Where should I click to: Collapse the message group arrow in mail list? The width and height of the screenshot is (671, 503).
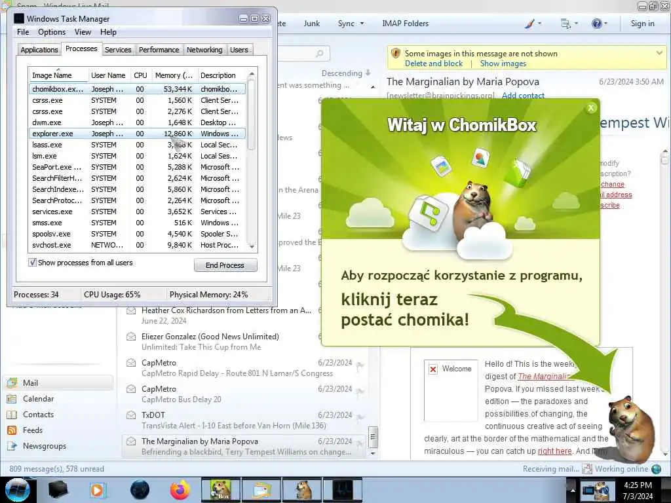tap(373, 87)
